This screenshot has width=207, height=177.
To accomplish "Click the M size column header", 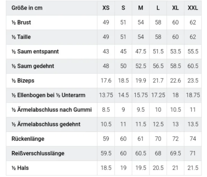I will point(141,8).
